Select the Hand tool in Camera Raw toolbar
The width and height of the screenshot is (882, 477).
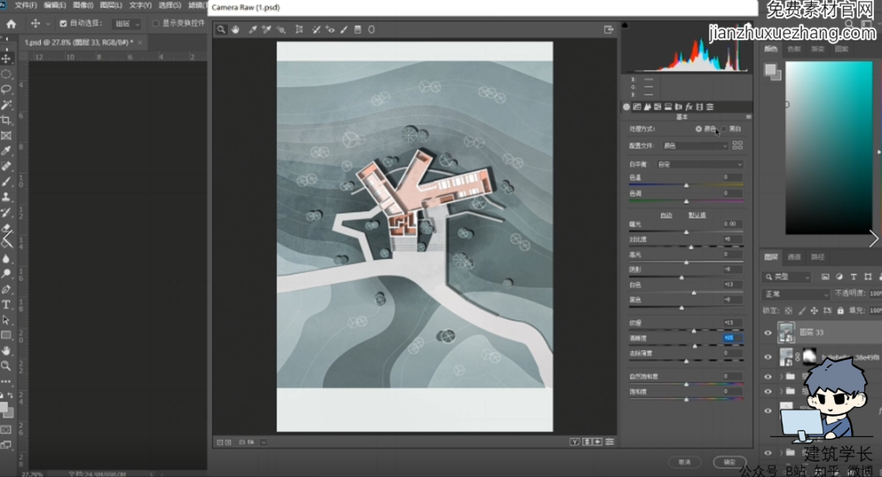pyautogui.click(x=235, y=29)
